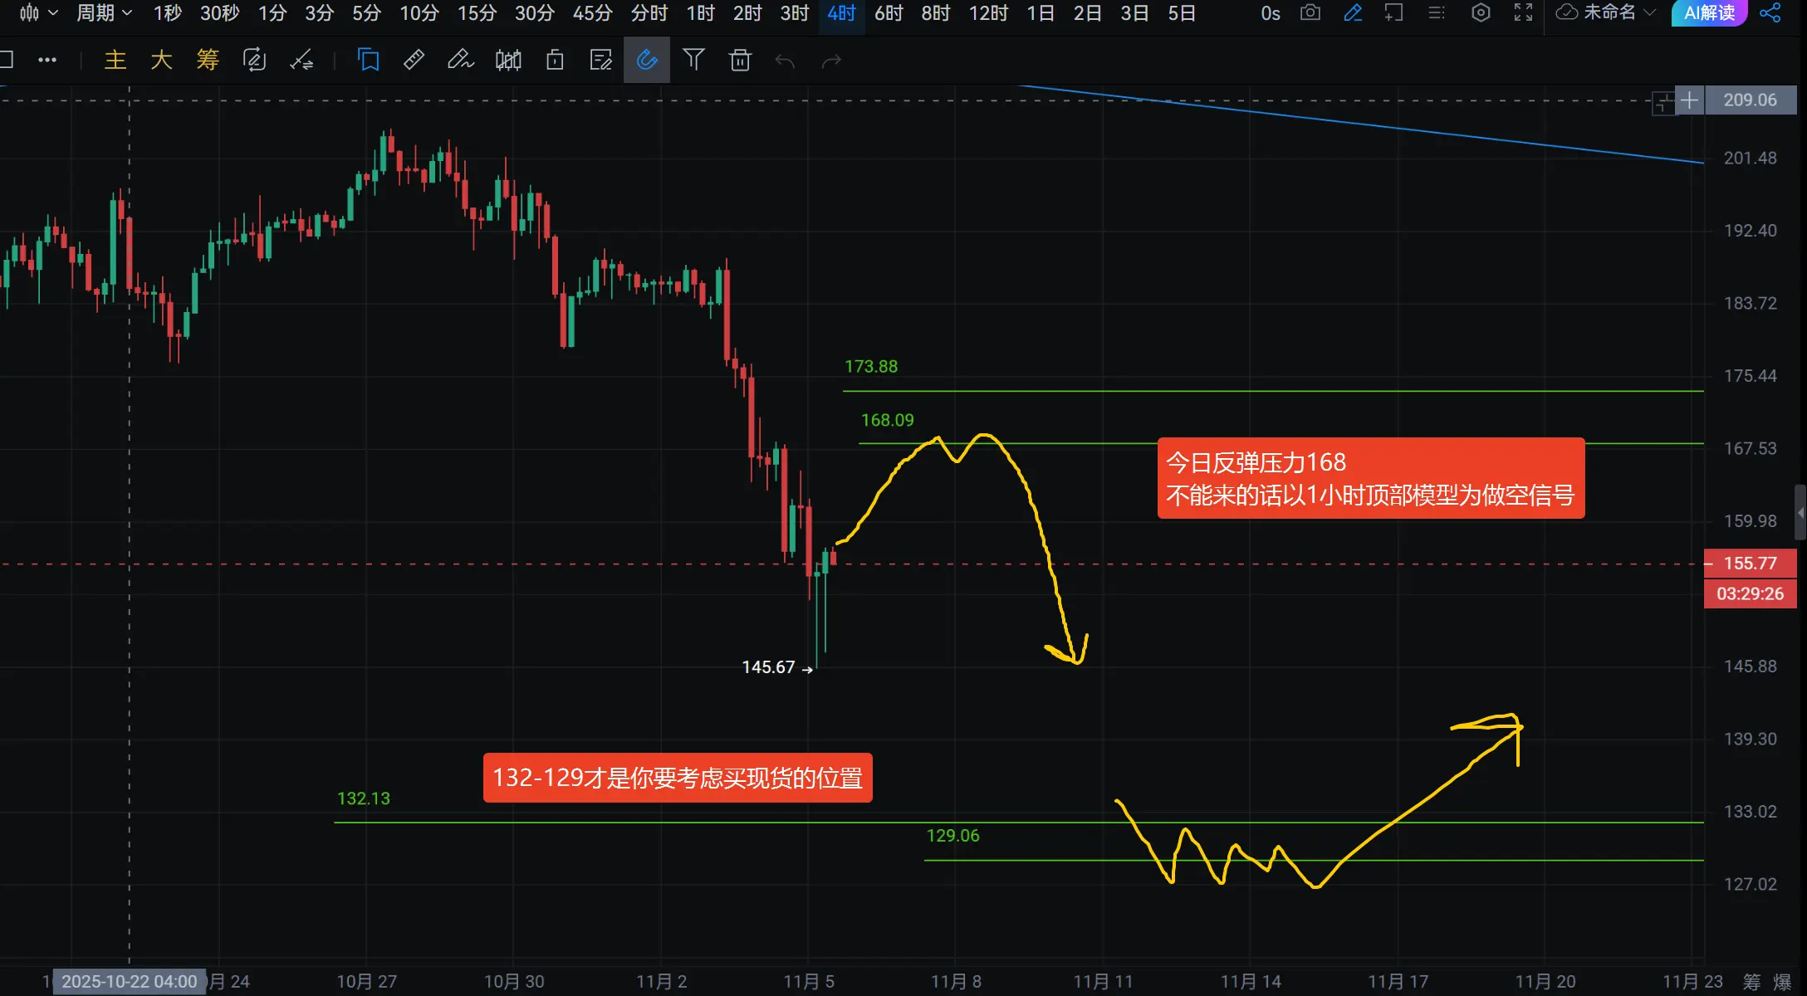The width and height of the screenshot is (1807, 996).
Task: Enter fullscreen with the expand icon
Action: click(x=1523, y=12)
